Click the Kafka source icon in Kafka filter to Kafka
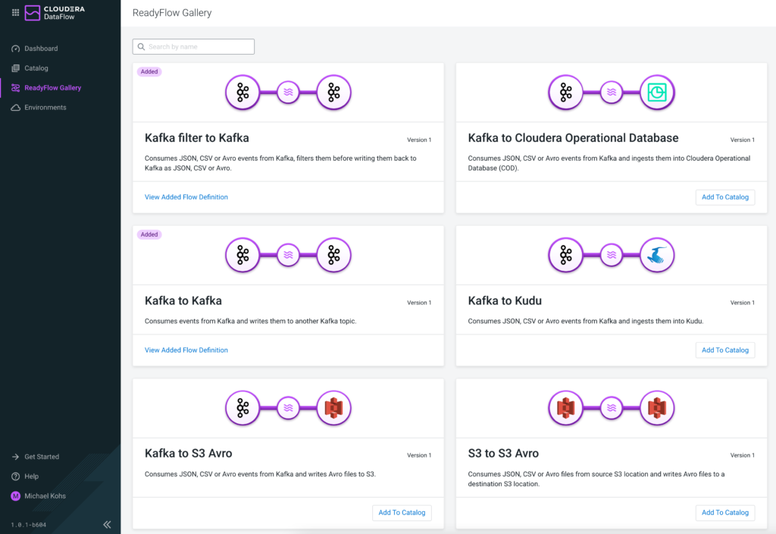 [x=242, y=93]
